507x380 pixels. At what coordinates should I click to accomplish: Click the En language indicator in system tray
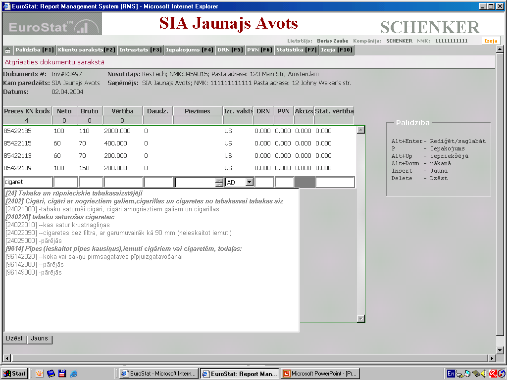[x=451, y=374]
